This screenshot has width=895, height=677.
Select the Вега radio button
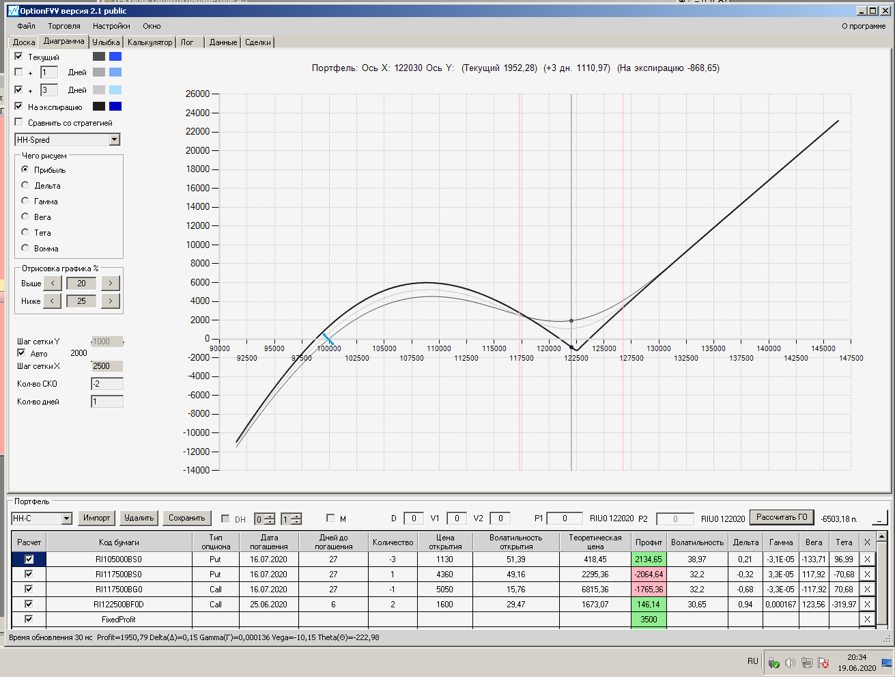click(x=25, y=217)
